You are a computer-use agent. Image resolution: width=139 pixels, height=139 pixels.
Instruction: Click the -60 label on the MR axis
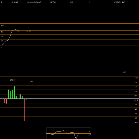pyautogui.click(x=136, y=114)
